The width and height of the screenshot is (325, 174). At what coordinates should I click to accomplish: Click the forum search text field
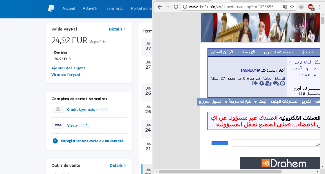276,143
